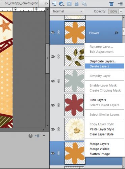Screen dimensions: 125x169
Task: Click the canvas vertical scrollbar down arrow
Action: pos(48,125)
